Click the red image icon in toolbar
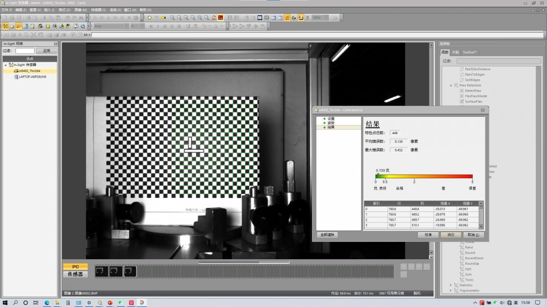Viewport: 547px width, 307px height. (x=221, y=18)
